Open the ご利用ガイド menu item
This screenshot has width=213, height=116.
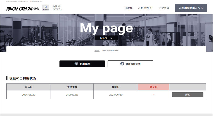[146, 8]
